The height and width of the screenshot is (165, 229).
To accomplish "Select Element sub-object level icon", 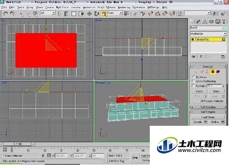I will pyautogui.click(x=218, y=72).
